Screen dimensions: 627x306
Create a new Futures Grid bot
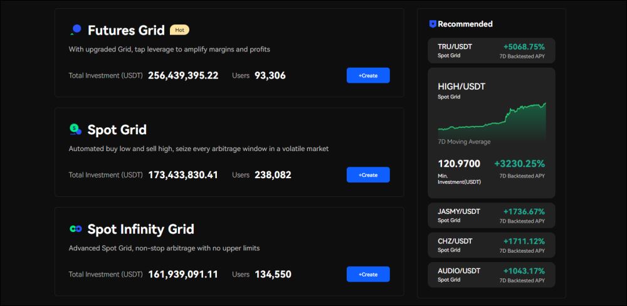click(x=368, y=75)
